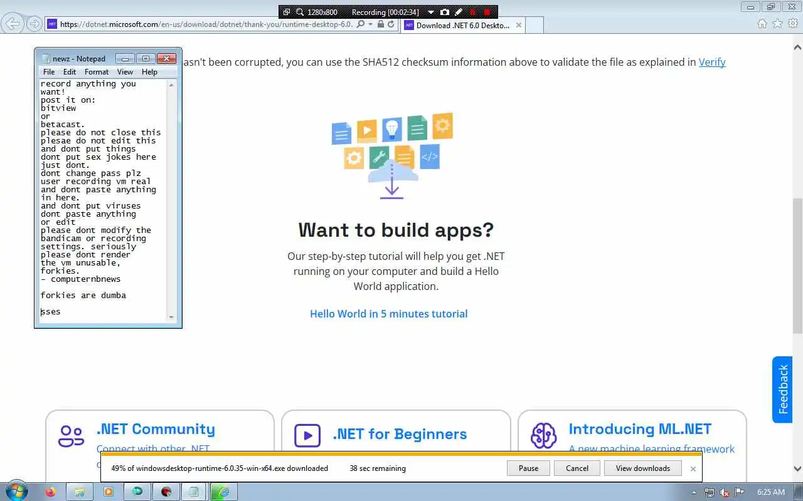
Task: Switch to Internet Explorer in taskbar
Action: pyautogui.click(x=223, y=492)
